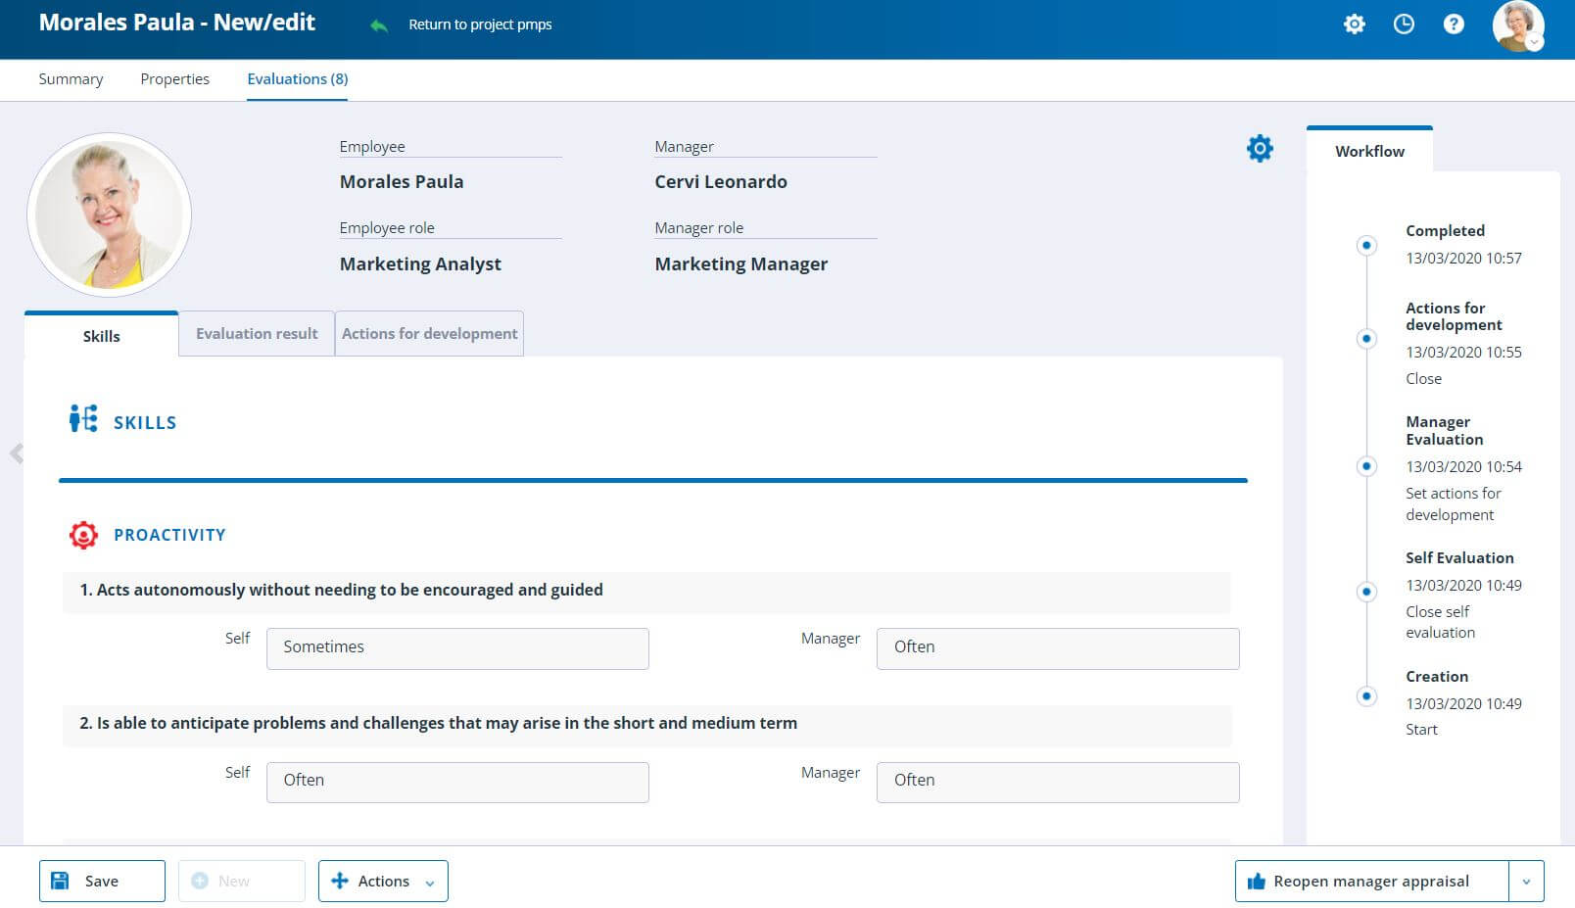This screenshot has width=1575, height=908.
Task: Open the settings gear in the top bar
Action: click(1354, 24)
